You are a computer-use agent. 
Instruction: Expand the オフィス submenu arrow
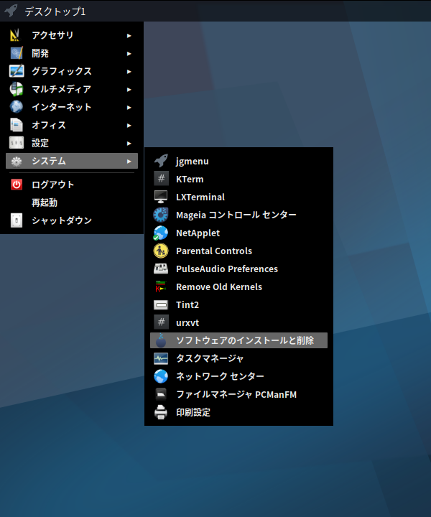129,125
